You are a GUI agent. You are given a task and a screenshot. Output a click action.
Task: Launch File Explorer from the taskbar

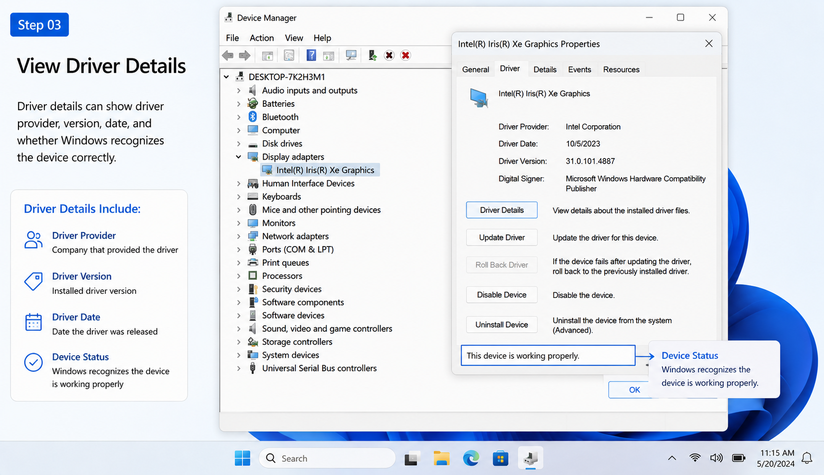[x=441, y=458]
